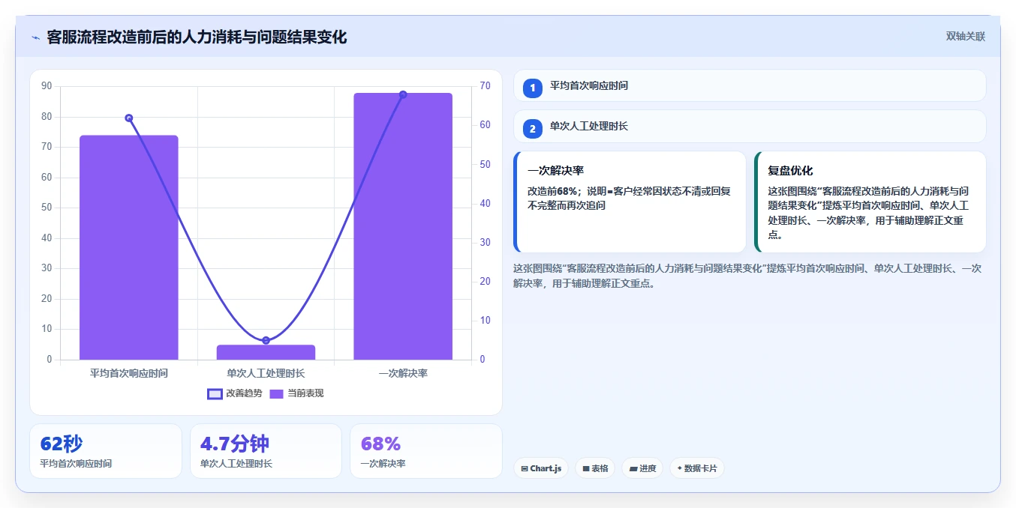Click the 复盘优化 card heading
The height and width of the screenshot is (508, 1016).
pyautogui.click(x=790, y=171)
